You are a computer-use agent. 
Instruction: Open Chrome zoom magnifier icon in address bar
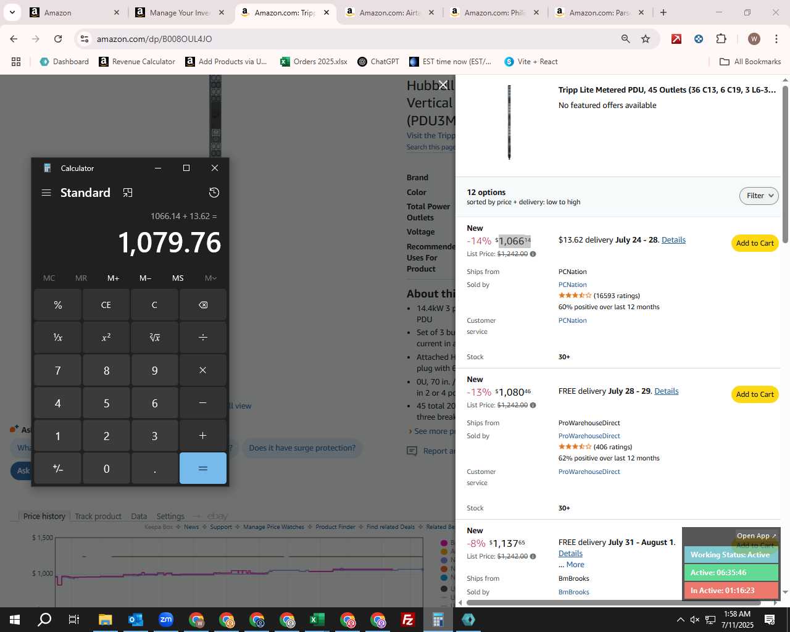tap(626, 39)
